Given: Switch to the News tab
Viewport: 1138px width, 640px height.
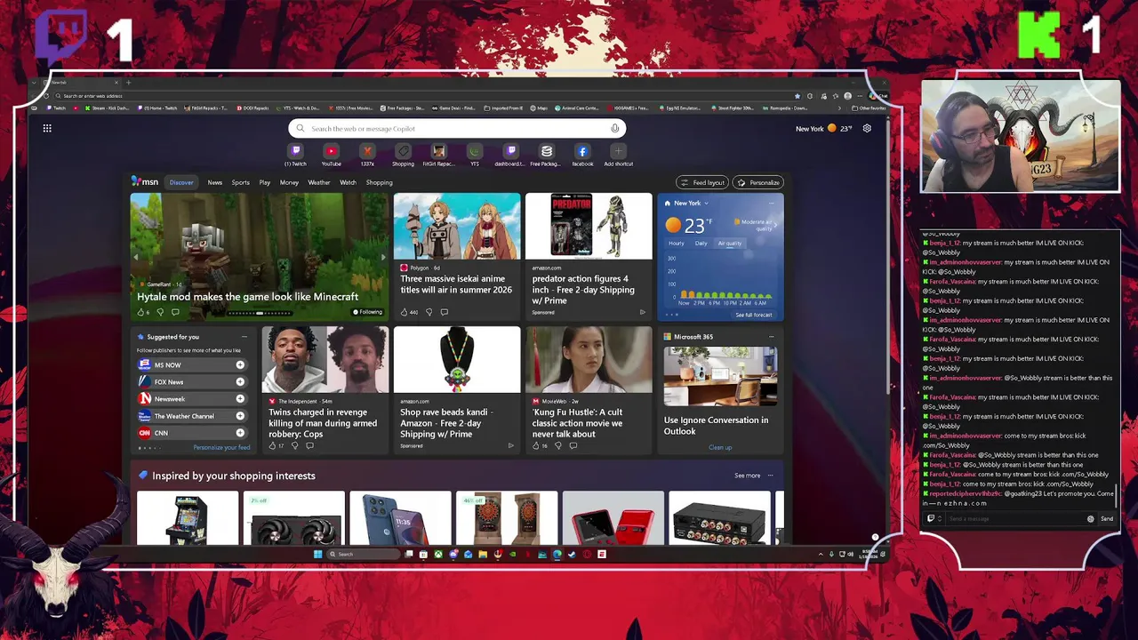Looking at the screenshot, I should tap(215, 182).
